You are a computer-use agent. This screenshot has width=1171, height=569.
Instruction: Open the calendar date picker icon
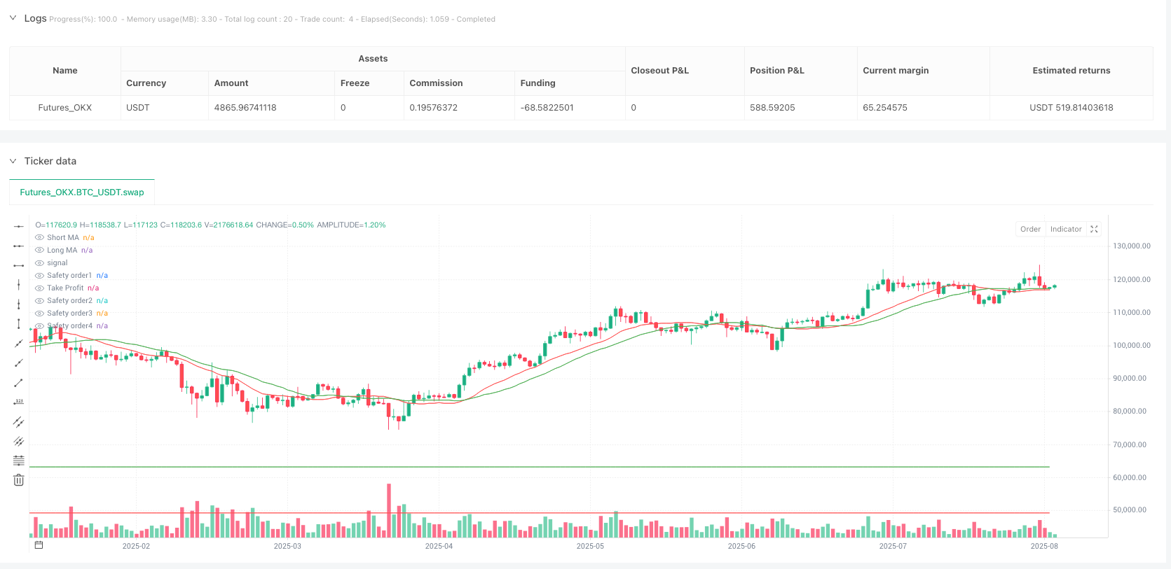coord(39,545)
